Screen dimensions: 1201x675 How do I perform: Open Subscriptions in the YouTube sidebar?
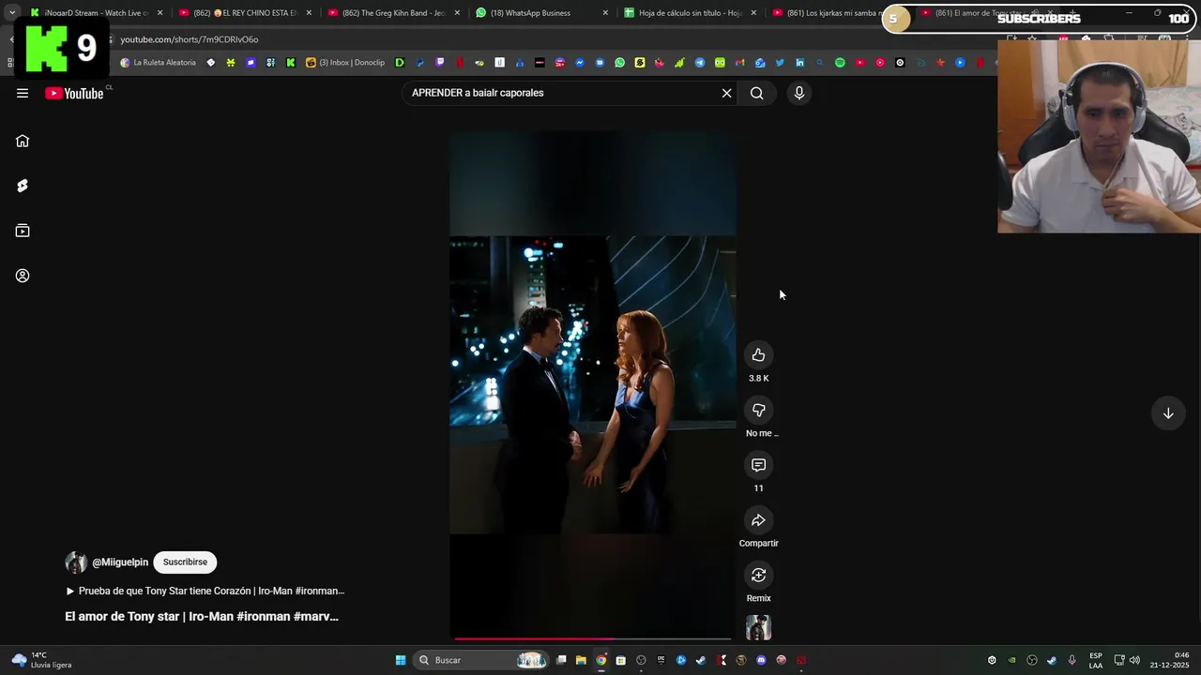click(23, 231)
